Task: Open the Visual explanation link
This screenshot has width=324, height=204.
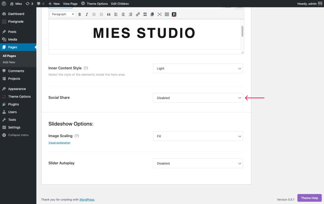Action: [x=59, y=143]
